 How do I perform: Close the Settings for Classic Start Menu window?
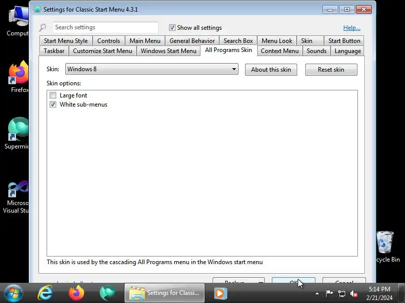coord(363,10)
